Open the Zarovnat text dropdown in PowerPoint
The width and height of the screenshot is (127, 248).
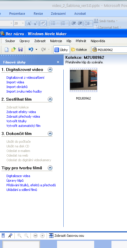tap(108, 27)
